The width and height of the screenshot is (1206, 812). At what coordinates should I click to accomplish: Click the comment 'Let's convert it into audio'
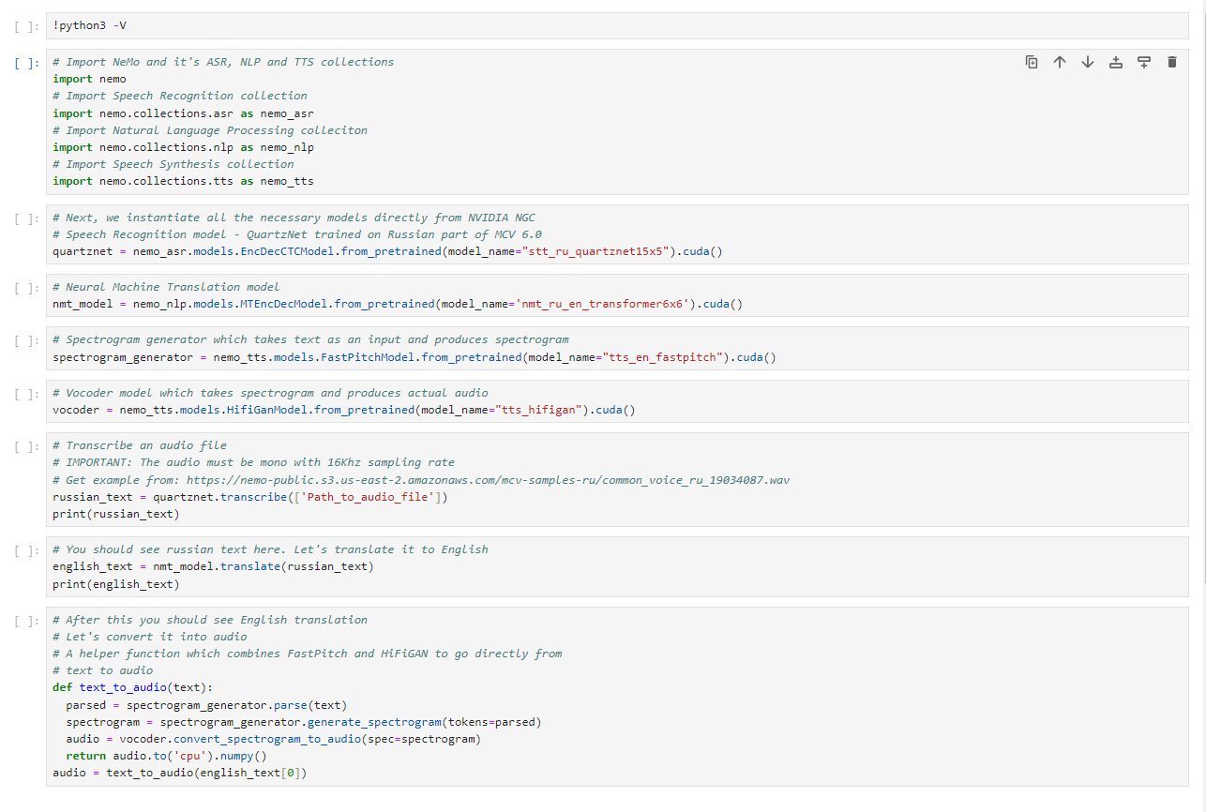[150, 637]
